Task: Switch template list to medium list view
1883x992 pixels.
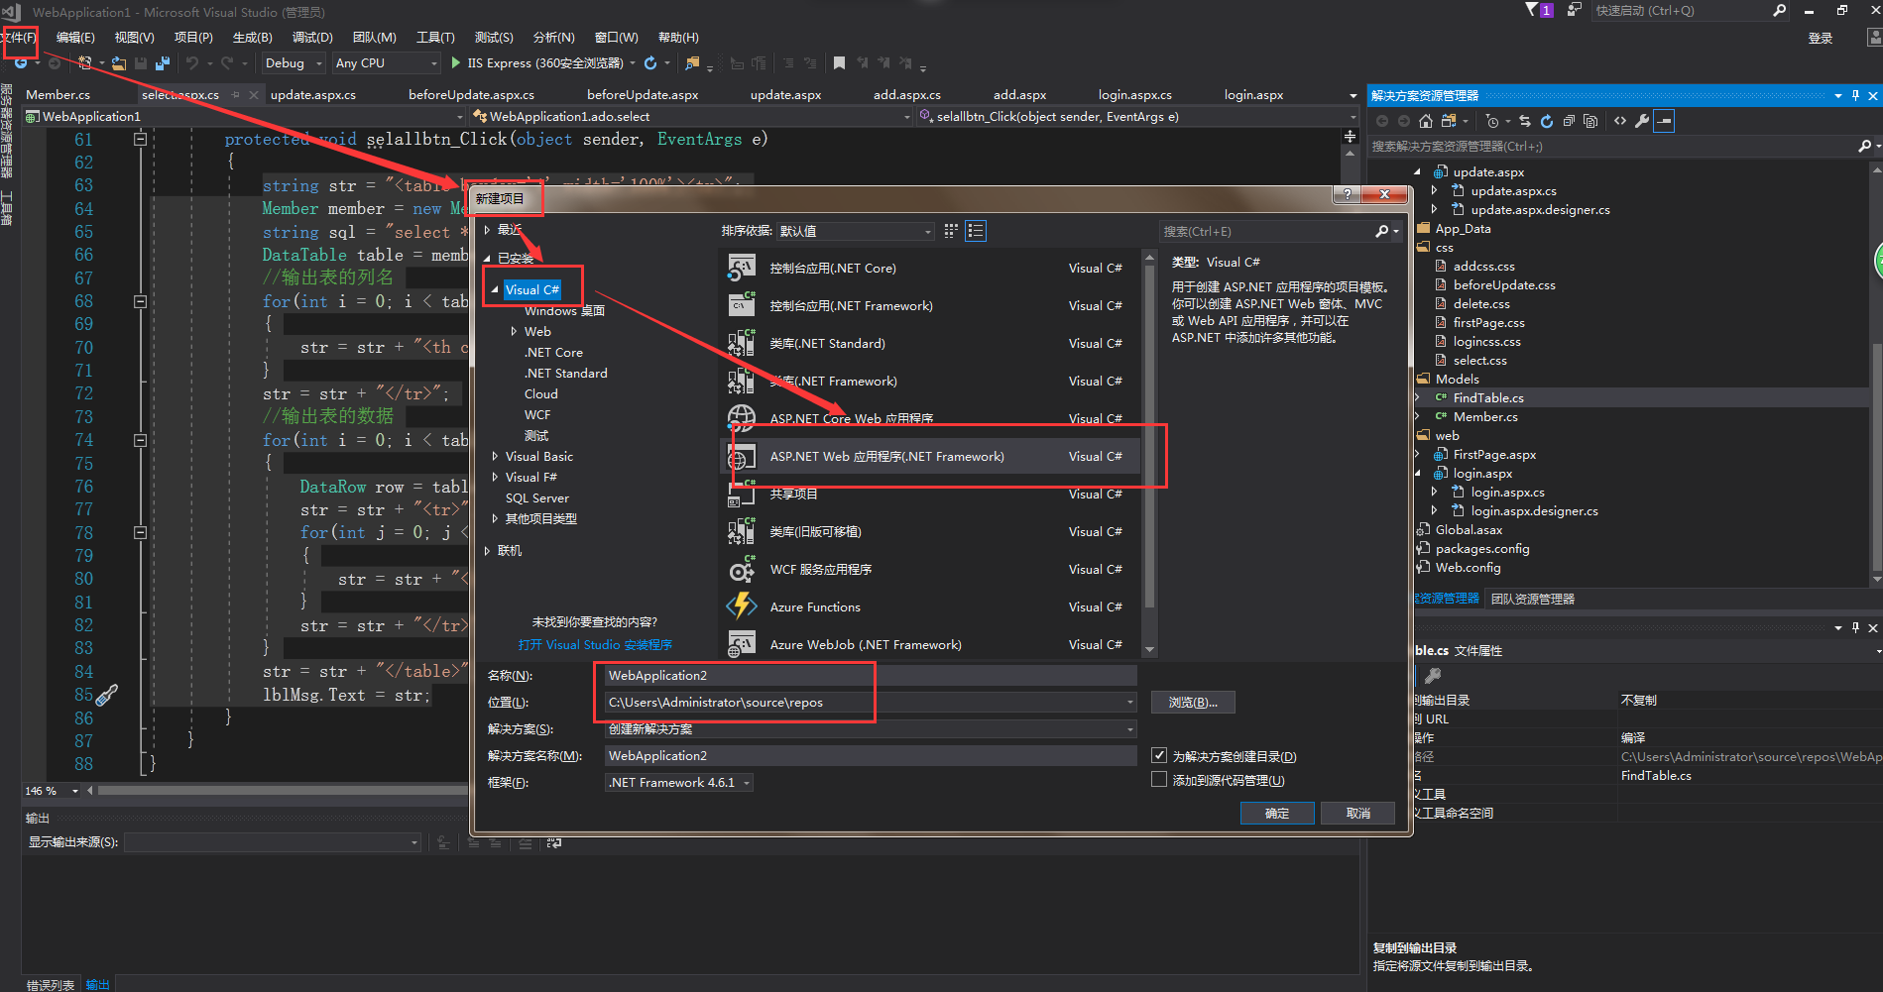Action: pyautogui.click(x=976, y=231)
